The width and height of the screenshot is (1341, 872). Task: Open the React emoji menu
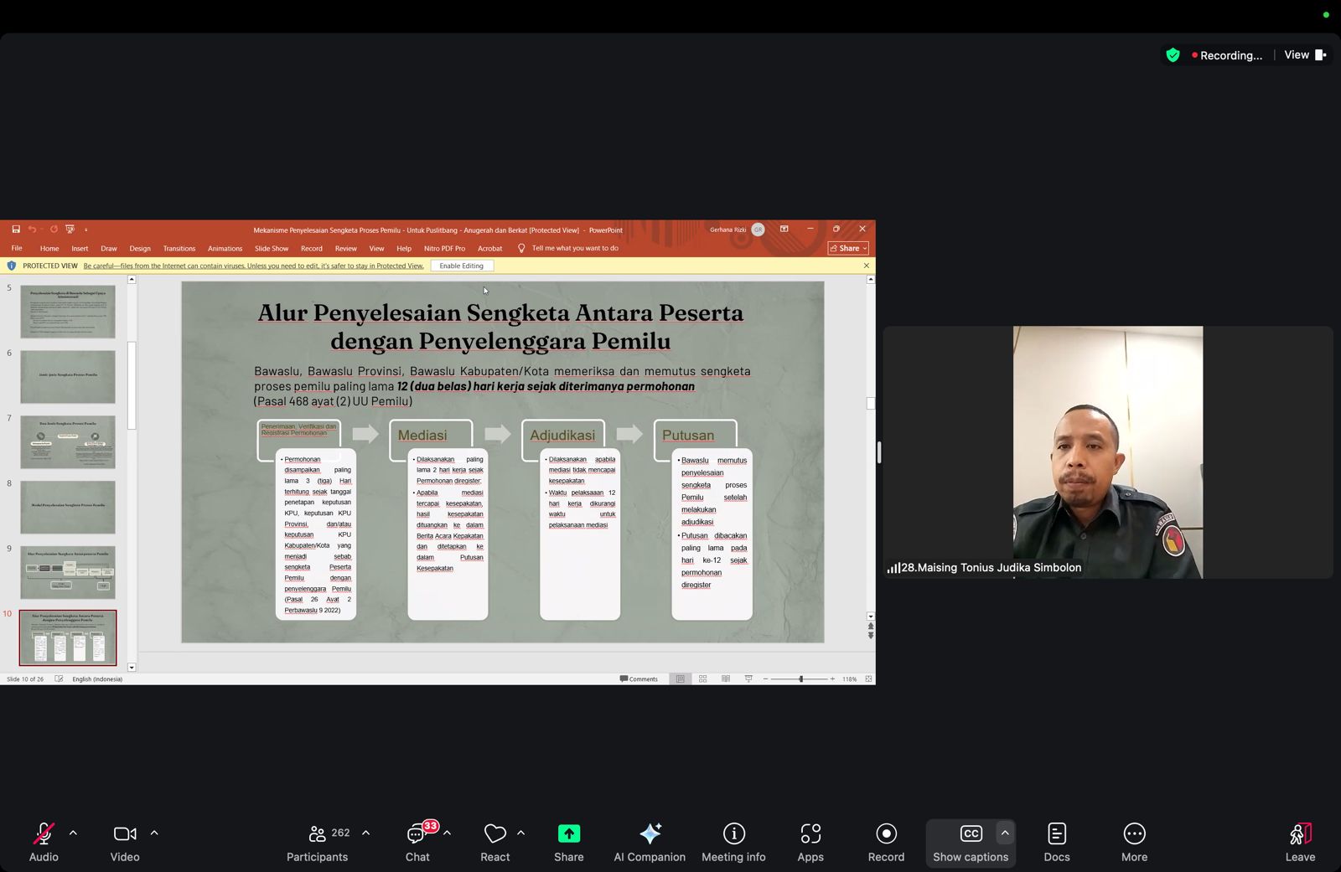pyautogui.click(x=494, y=842)
